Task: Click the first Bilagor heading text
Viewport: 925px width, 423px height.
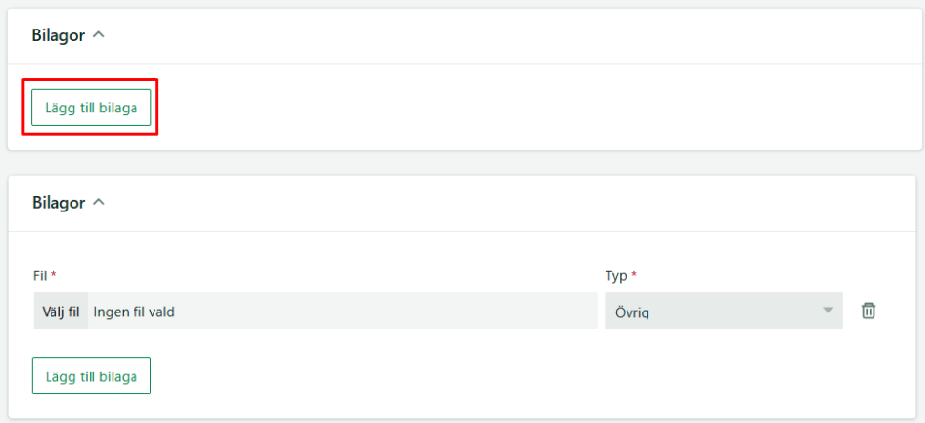Action: (59, 35)
